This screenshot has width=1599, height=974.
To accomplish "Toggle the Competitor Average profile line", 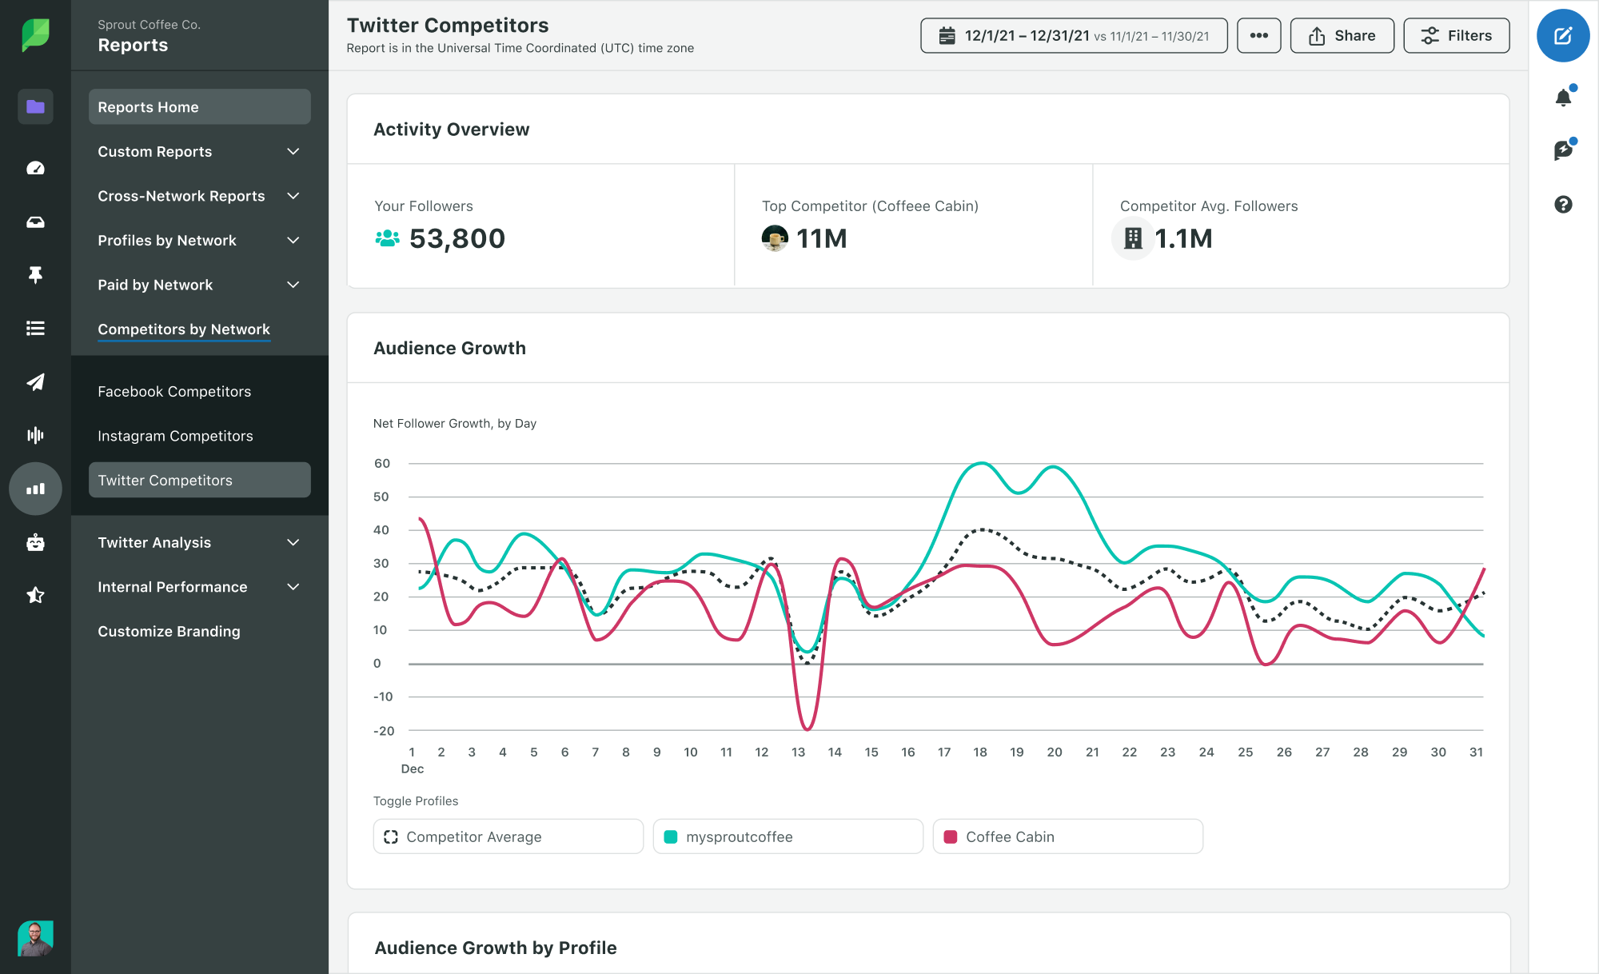I will (x=509, y=837).
